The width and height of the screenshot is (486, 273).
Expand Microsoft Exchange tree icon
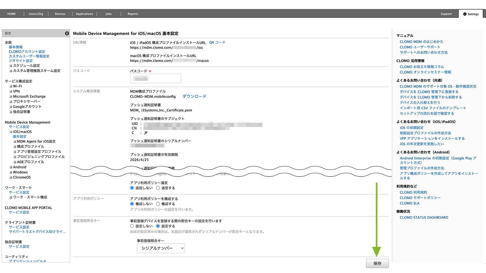pos(11,97)
